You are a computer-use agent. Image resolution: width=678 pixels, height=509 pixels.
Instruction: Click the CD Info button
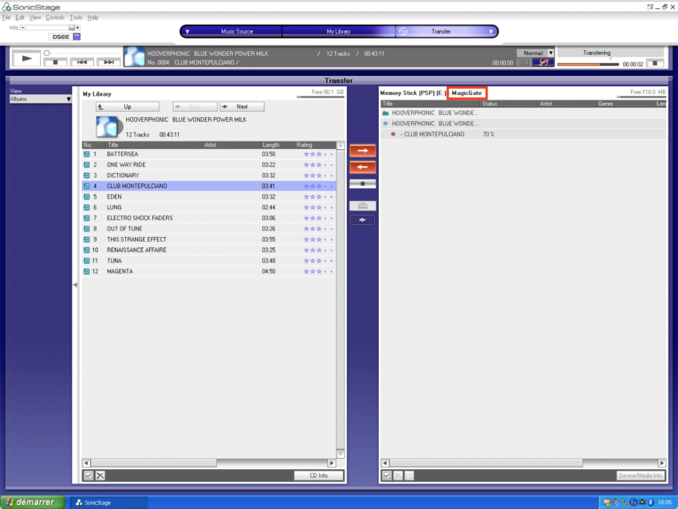(319, 475)
